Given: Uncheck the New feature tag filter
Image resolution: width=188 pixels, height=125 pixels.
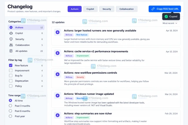Looking at the screenshot, I should pos(11,65).
